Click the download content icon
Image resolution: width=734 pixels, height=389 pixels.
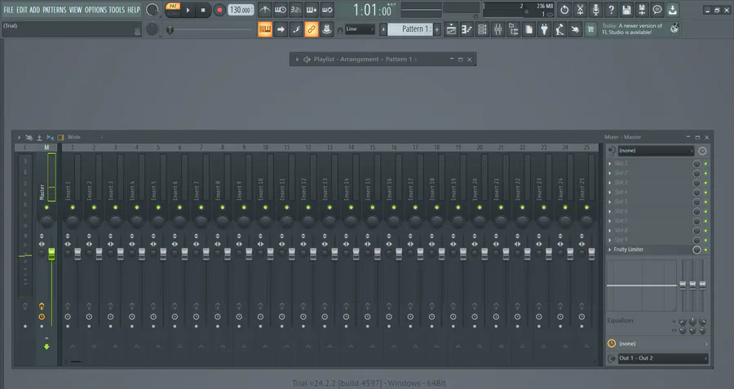(673, 9)
